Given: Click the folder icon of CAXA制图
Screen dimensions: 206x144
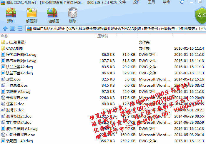Looking at the screenshot, I should tap(3, 48).
